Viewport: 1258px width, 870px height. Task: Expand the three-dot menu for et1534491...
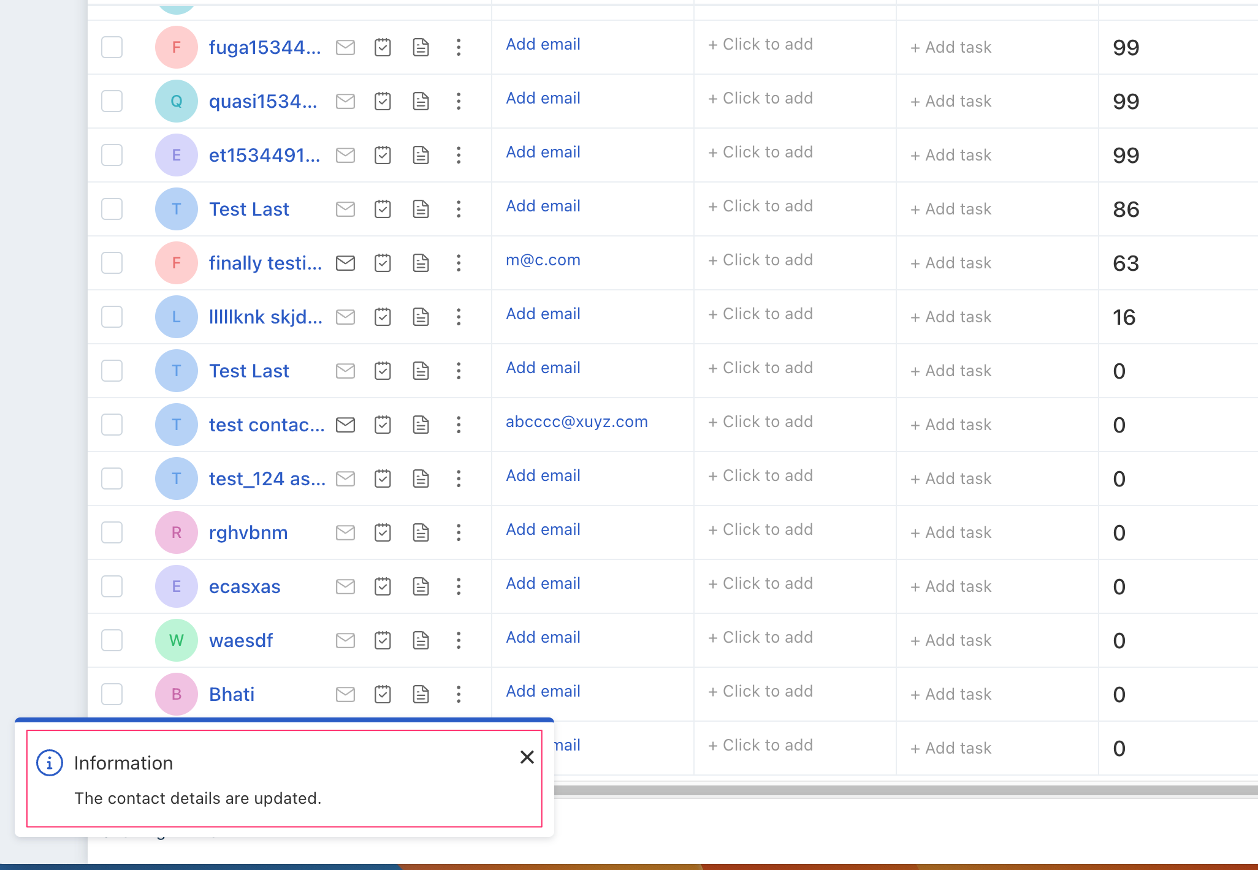459,154
